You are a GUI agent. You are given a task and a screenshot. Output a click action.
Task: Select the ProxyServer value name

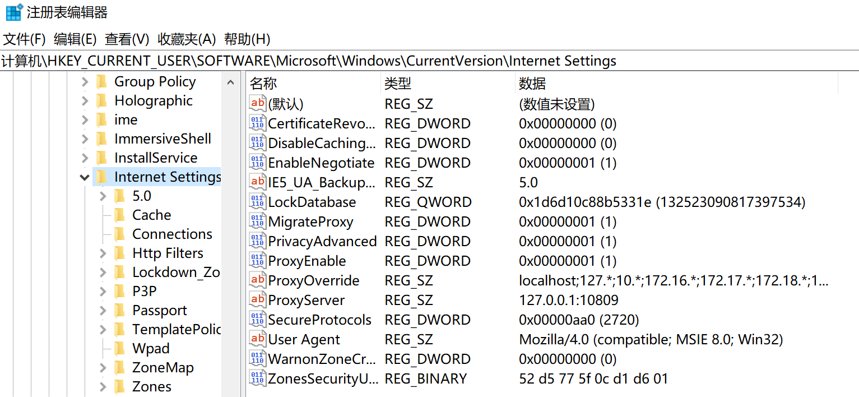pos(307,300)
